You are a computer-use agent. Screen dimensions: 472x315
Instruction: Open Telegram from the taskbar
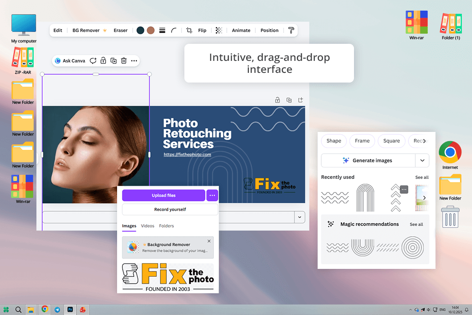point(57,309)
